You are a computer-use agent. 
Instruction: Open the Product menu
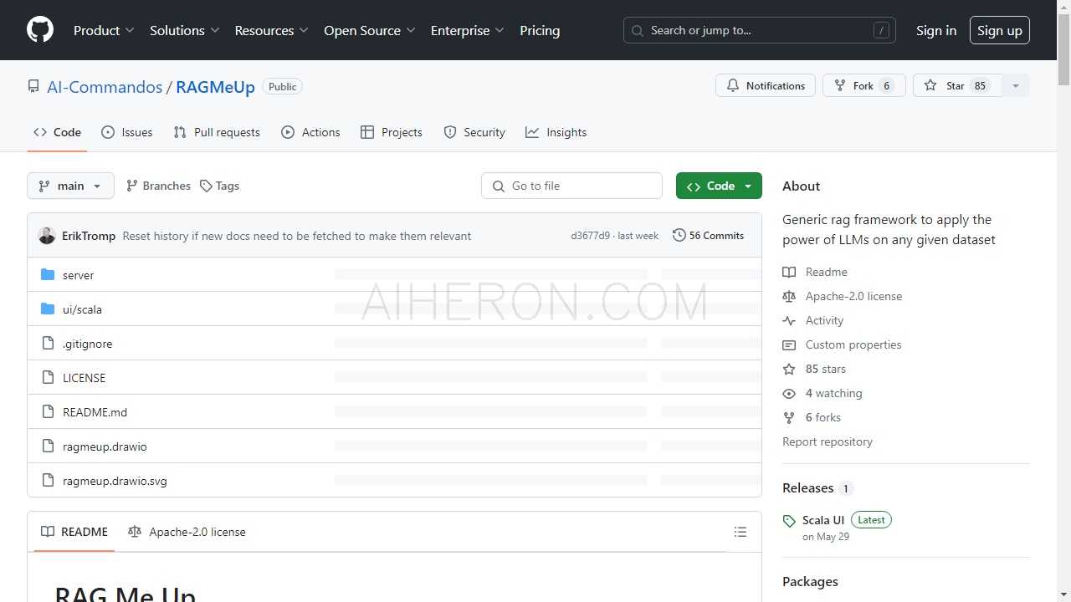(x=104, y=30)
